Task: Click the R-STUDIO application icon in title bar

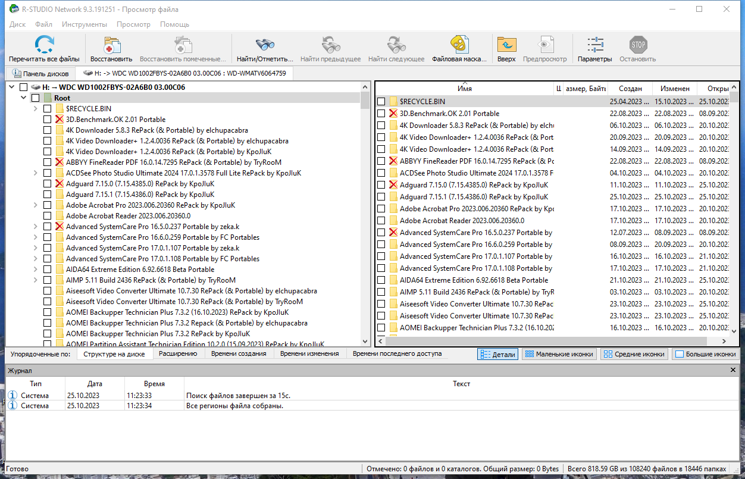Action: (14, 10)
